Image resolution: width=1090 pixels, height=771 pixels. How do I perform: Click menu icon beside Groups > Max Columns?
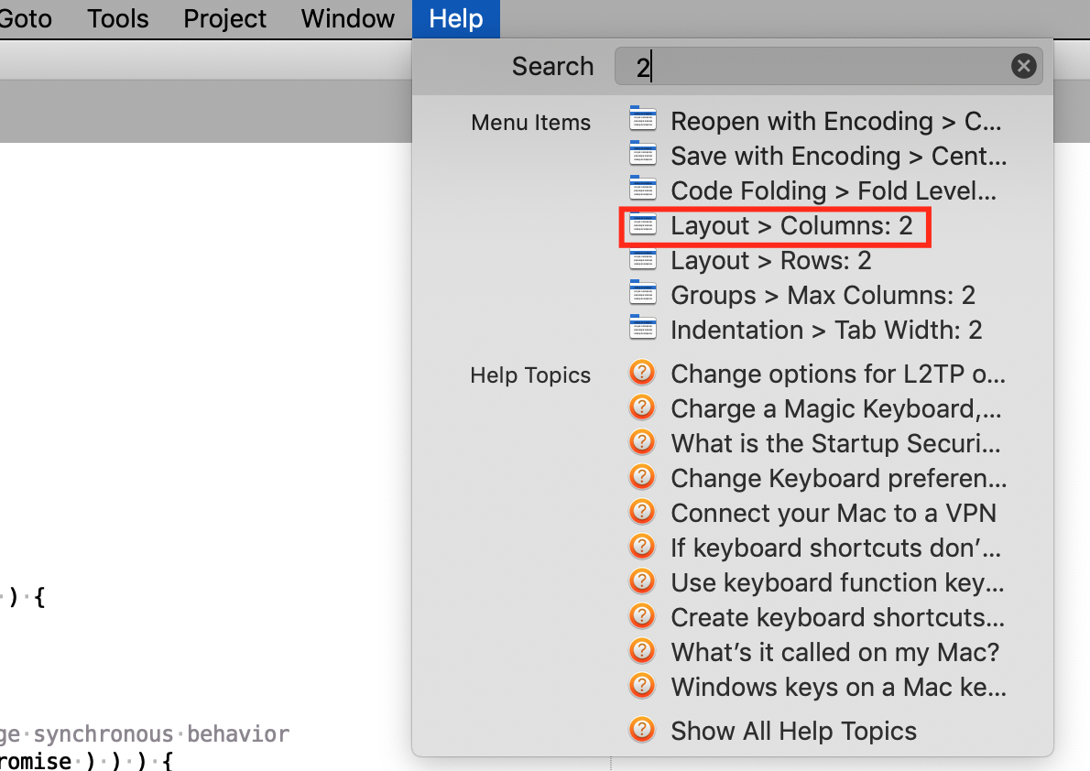click(642, 293)
